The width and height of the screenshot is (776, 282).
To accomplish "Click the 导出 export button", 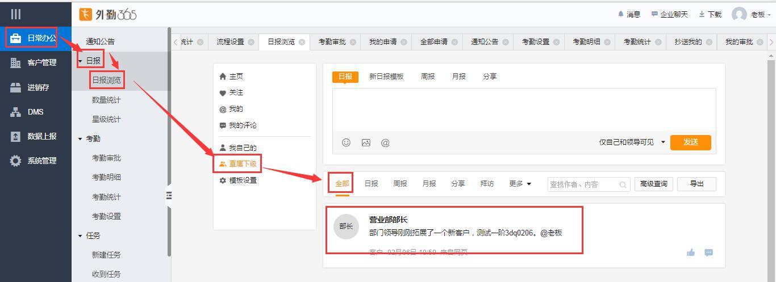I will [x=696, y=183].
